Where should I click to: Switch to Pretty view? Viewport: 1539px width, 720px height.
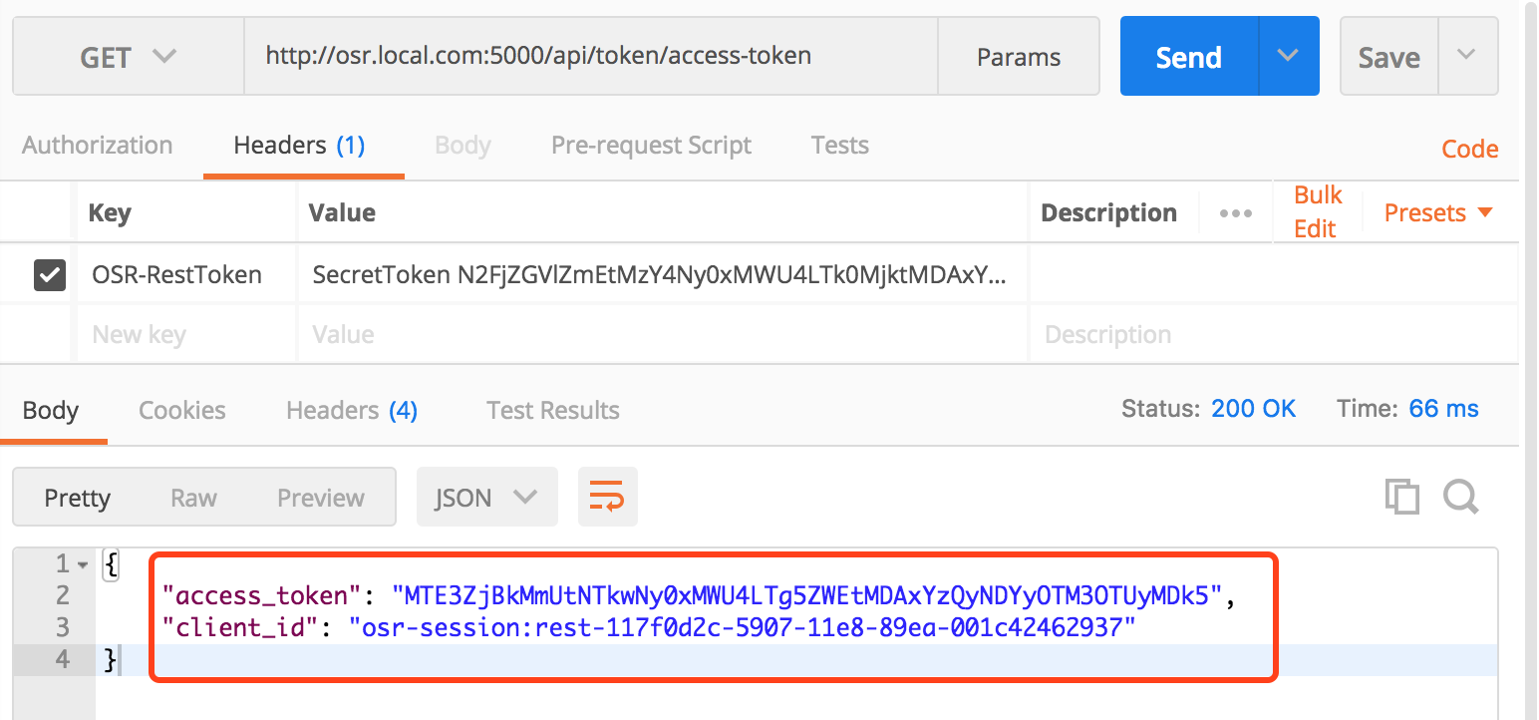point(77,498)
